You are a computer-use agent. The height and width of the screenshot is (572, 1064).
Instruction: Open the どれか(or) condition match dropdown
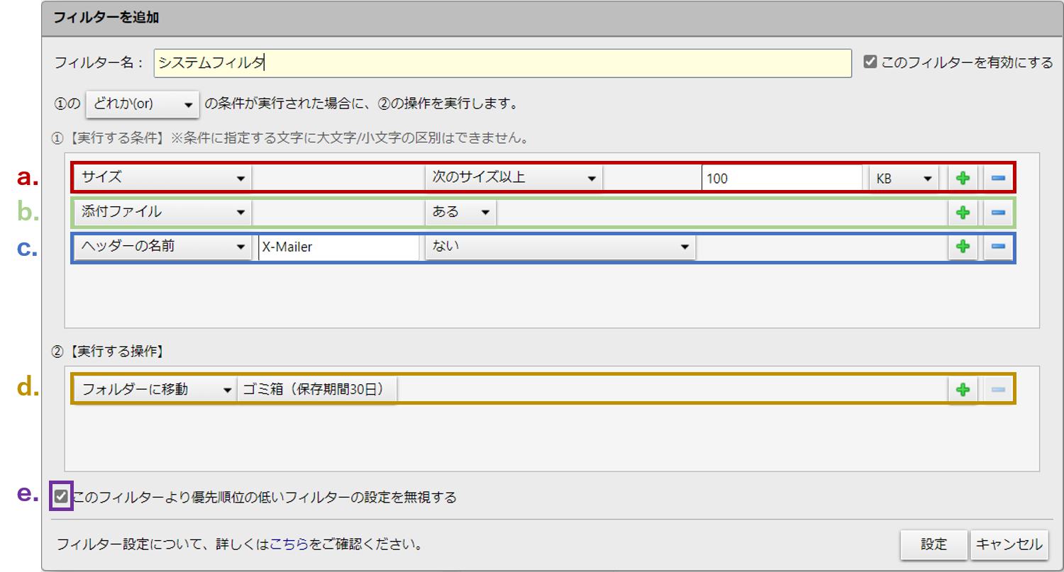143,104
